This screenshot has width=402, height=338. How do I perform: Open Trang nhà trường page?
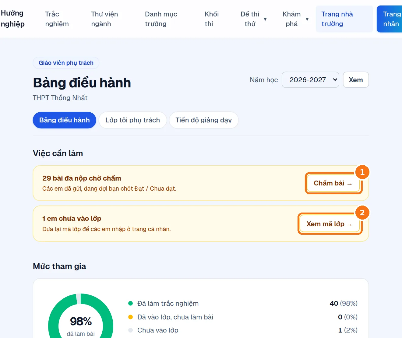(344, 19)
